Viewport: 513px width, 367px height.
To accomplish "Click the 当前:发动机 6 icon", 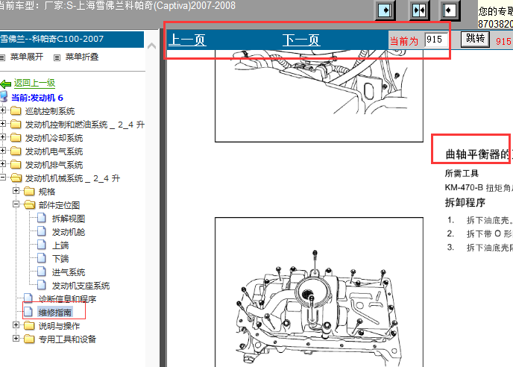I will (x=4, y=97).
